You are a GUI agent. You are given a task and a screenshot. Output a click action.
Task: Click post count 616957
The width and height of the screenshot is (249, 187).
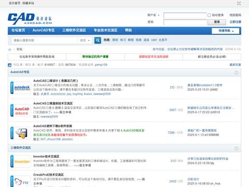click(x=50, y=65)
